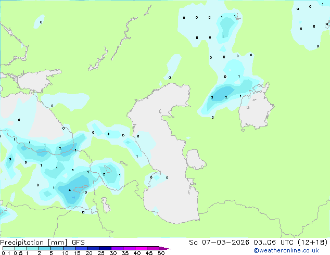Click the "GFS" model label

78,243
